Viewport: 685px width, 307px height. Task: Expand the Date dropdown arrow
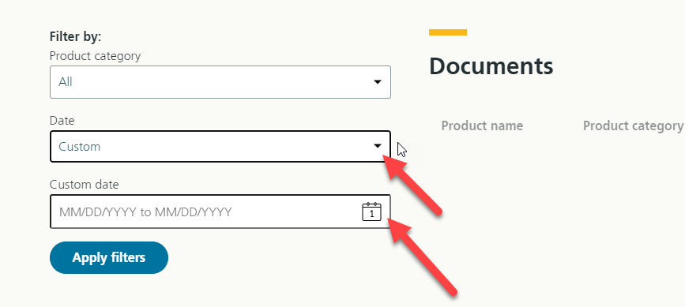[x=378, y=147]
